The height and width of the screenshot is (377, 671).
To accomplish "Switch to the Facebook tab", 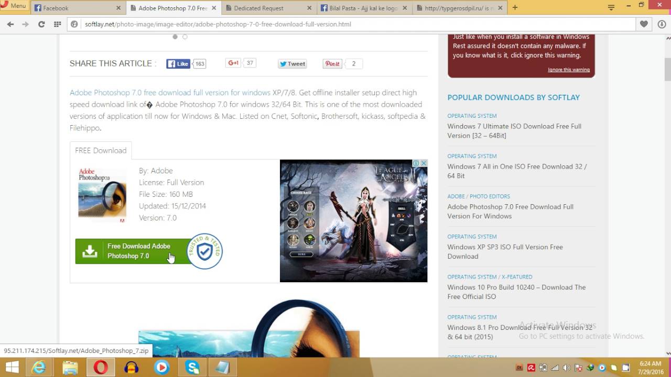I will pyautogui.click(x=77, y=8).
